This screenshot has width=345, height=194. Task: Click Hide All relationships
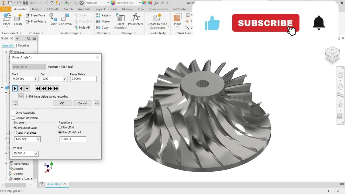point(82,27)
